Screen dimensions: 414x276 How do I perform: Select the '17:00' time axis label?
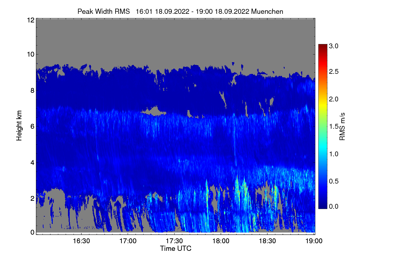[x=128, y=241]
